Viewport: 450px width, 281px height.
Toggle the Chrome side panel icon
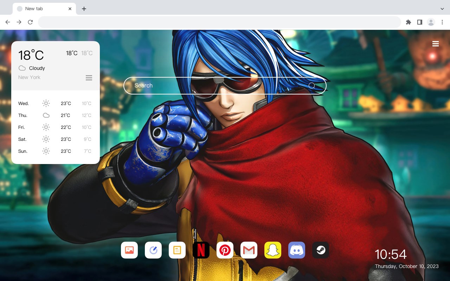(420, 22)
